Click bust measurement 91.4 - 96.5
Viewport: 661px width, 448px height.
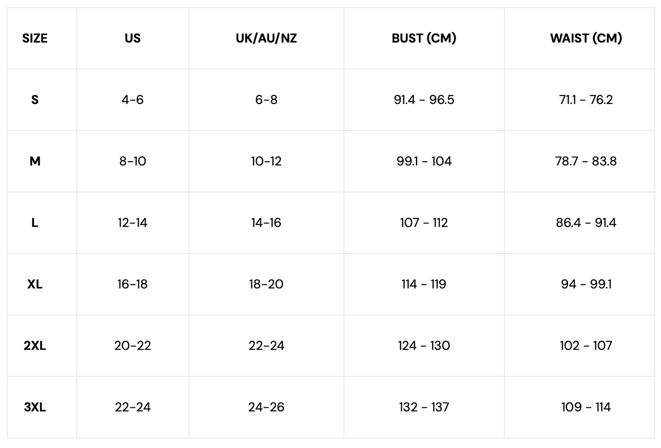click(424, 100)
